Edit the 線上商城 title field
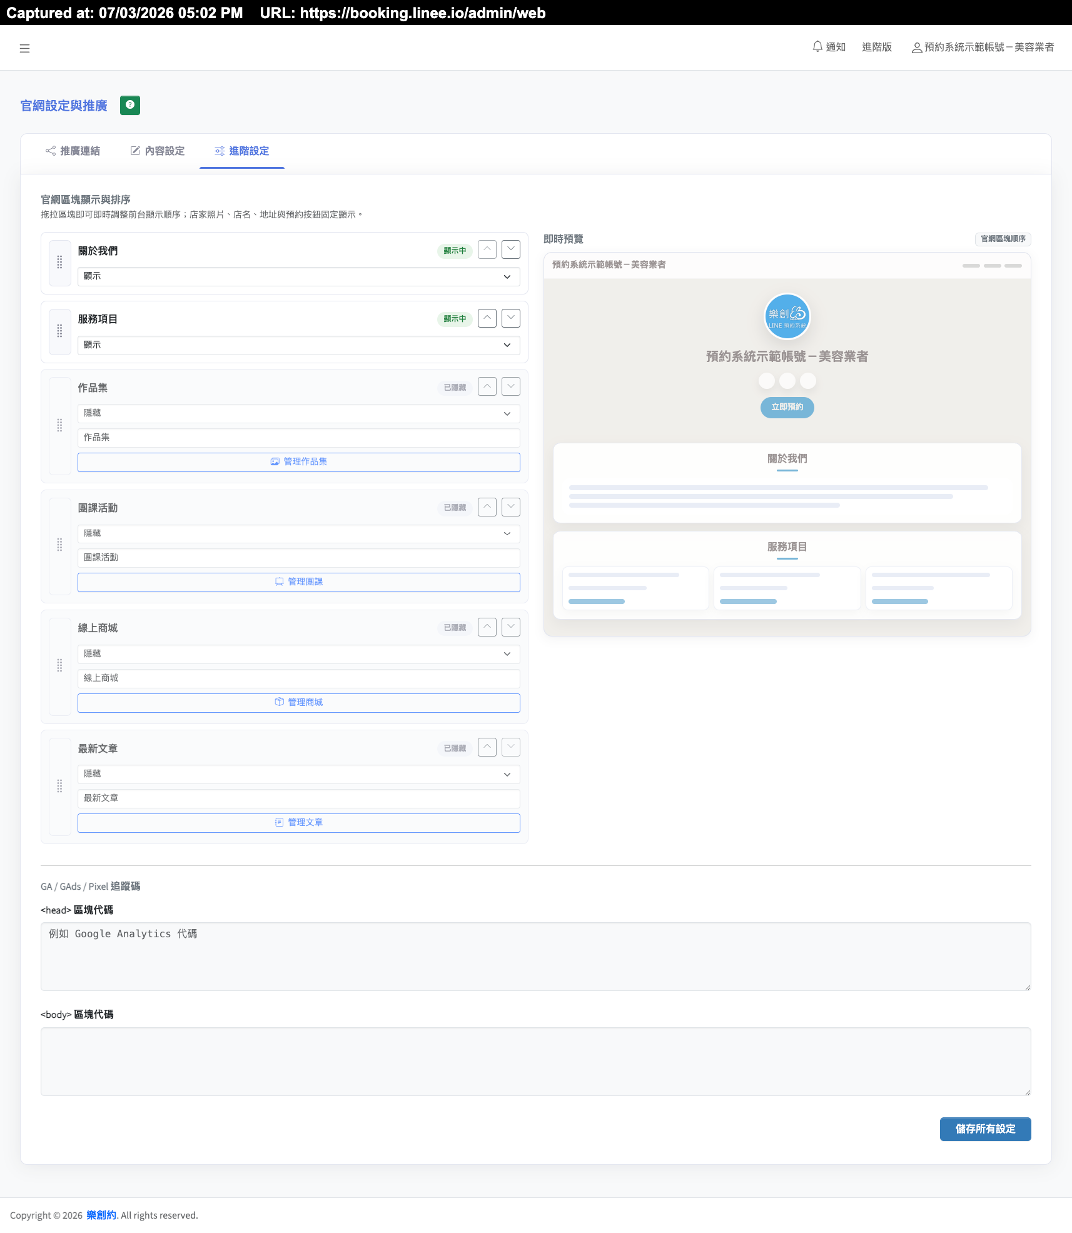The image size is (1072, 1233). (x=299, y=678)
